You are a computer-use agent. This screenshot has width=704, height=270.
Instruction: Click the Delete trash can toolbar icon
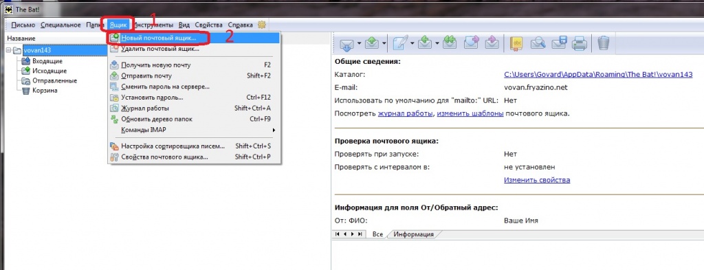pyautogui.click(x=604, y=43)
